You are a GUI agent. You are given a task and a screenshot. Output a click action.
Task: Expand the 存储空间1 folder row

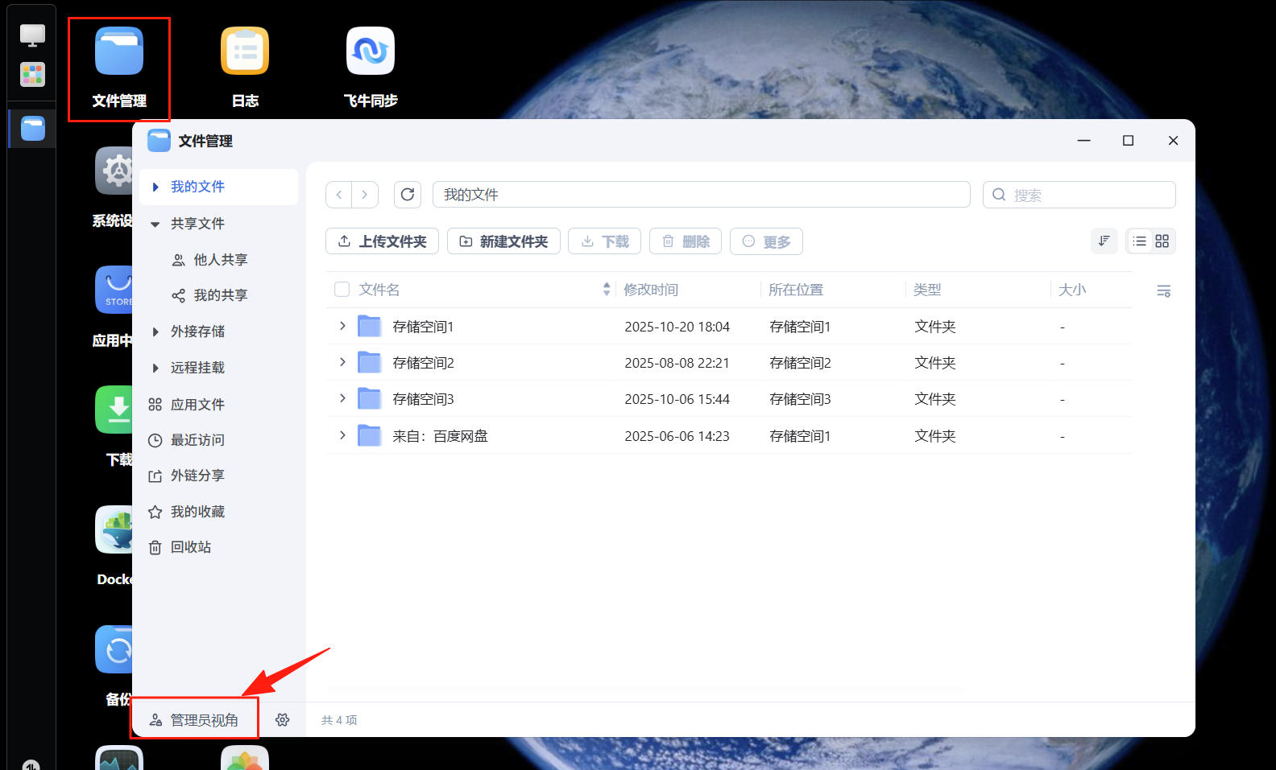click(342, 327)
